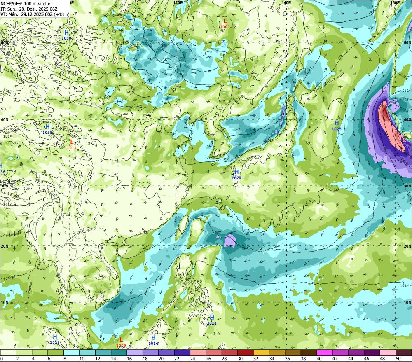Screen dimensions: 412x362
Task: Click the dark maroon 60 legend swatch
Action: click(x=404, y=353)
